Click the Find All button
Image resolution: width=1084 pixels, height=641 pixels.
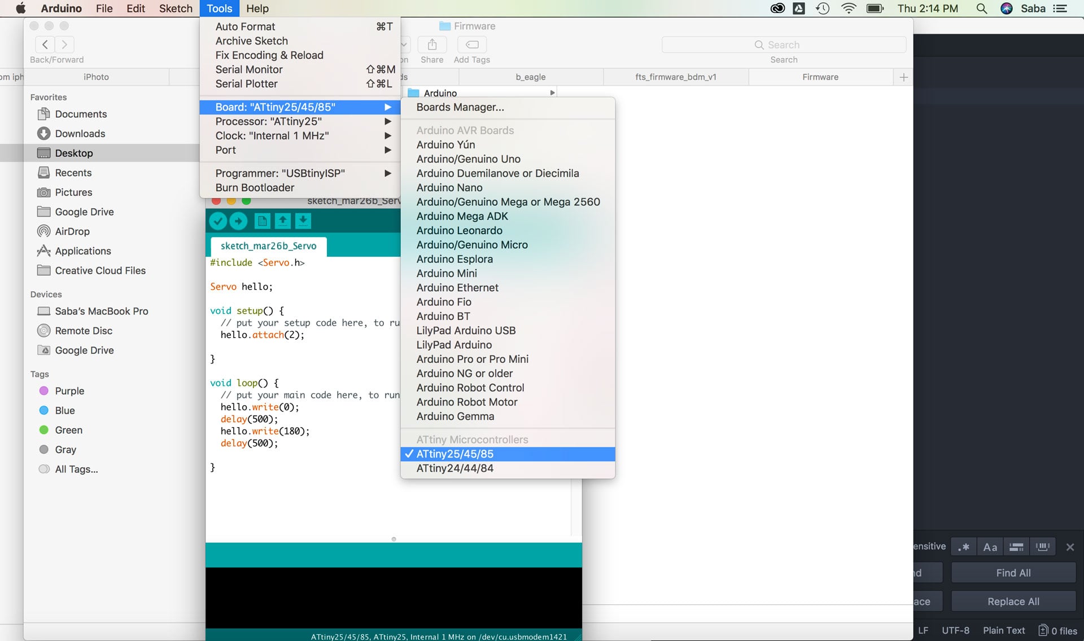pyautogui.click(x=1013, y=573)
